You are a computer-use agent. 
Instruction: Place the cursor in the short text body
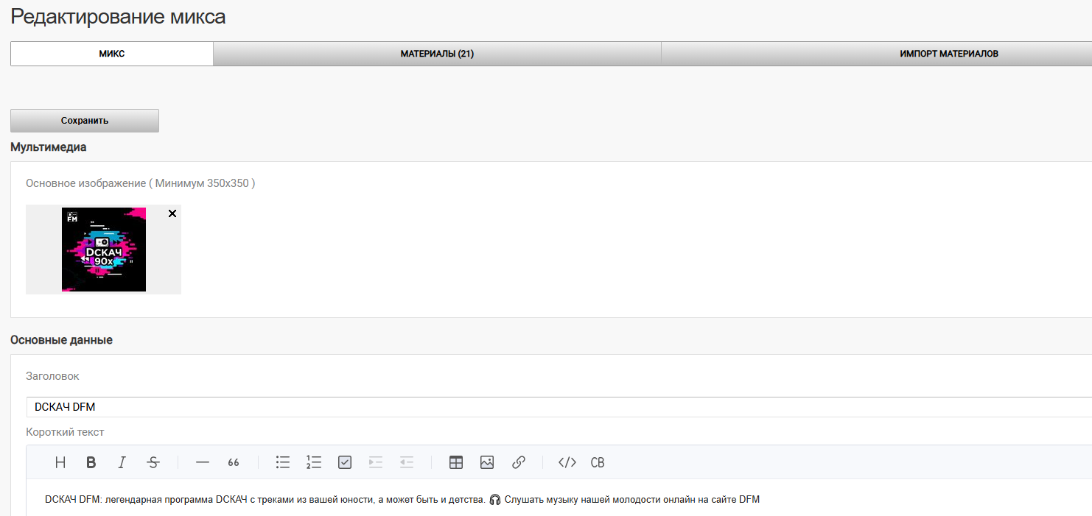pyautogui.click(x=559, y=499)
